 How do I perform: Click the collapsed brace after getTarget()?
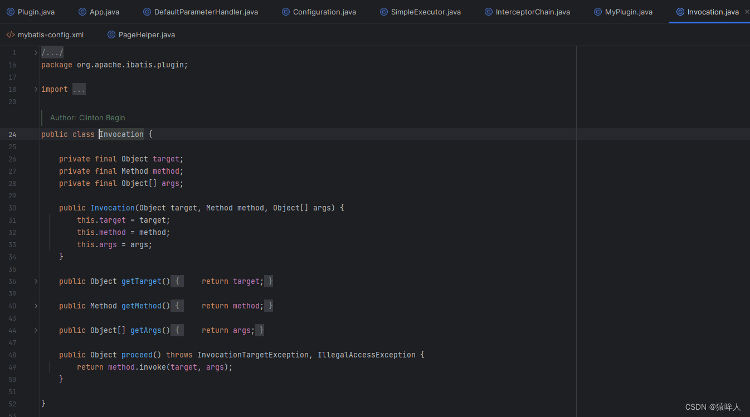177,281
